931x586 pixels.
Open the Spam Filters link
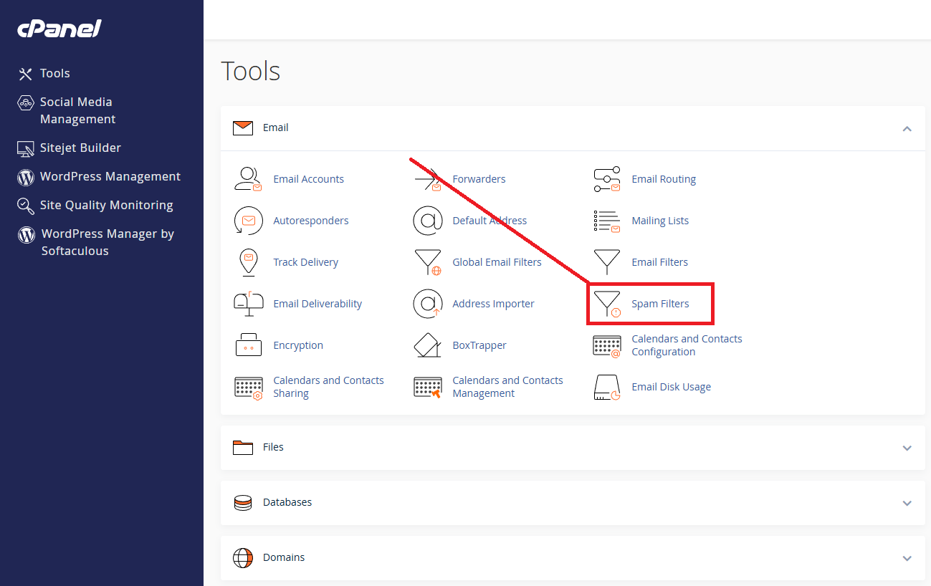660,304
